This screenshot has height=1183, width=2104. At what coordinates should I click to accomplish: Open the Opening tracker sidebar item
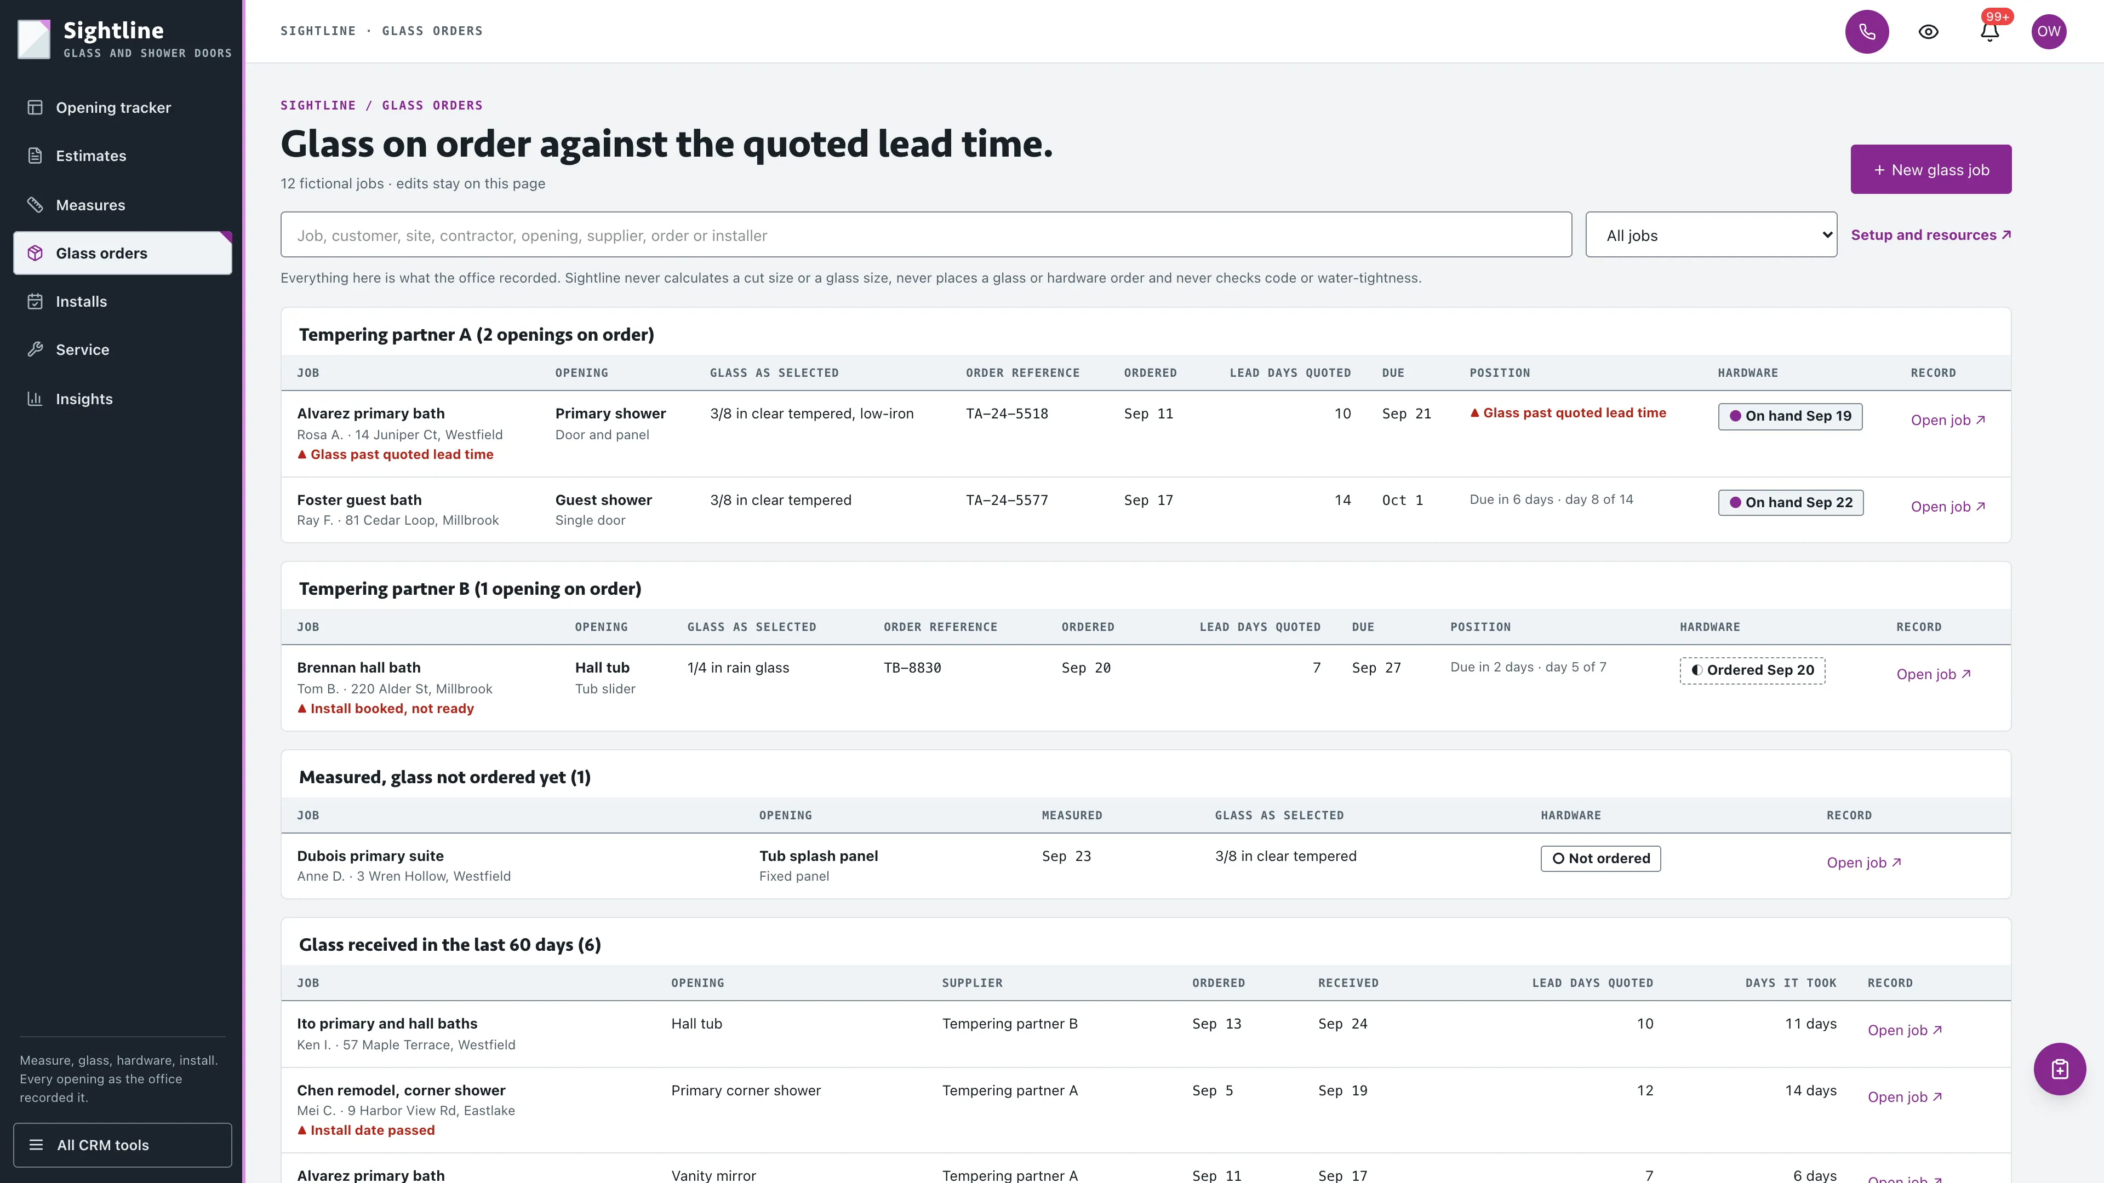tap(123, 108)
